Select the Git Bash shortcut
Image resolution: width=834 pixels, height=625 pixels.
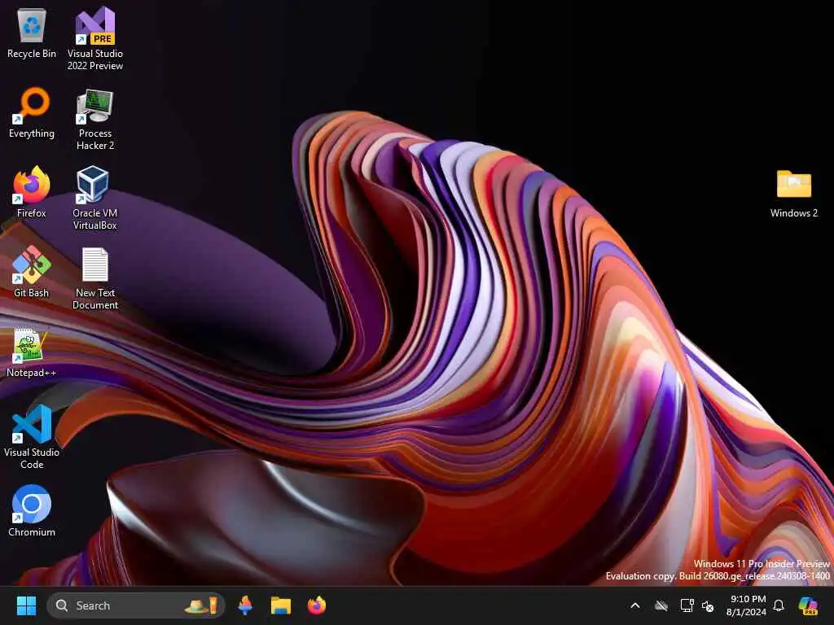pyautogui.click(x=32, y=272)
